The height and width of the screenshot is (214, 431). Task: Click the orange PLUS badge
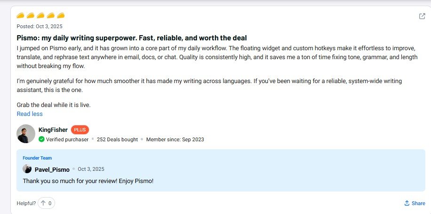coord(80,130)
